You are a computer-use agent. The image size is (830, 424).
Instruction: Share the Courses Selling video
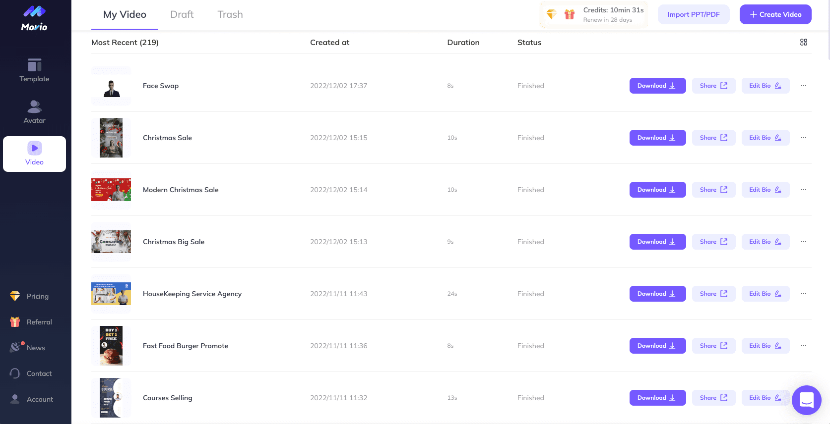point(713,398)
